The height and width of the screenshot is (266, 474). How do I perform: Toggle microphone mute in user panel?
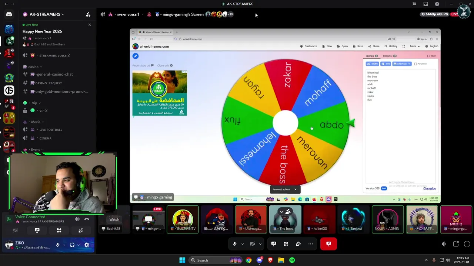pos(57,245)
